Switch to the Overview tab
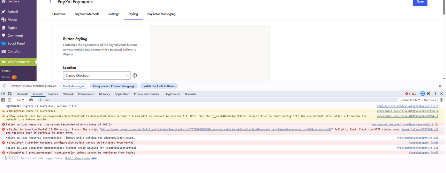This screenshot has width=446, height=173. [x=59, y=14]
